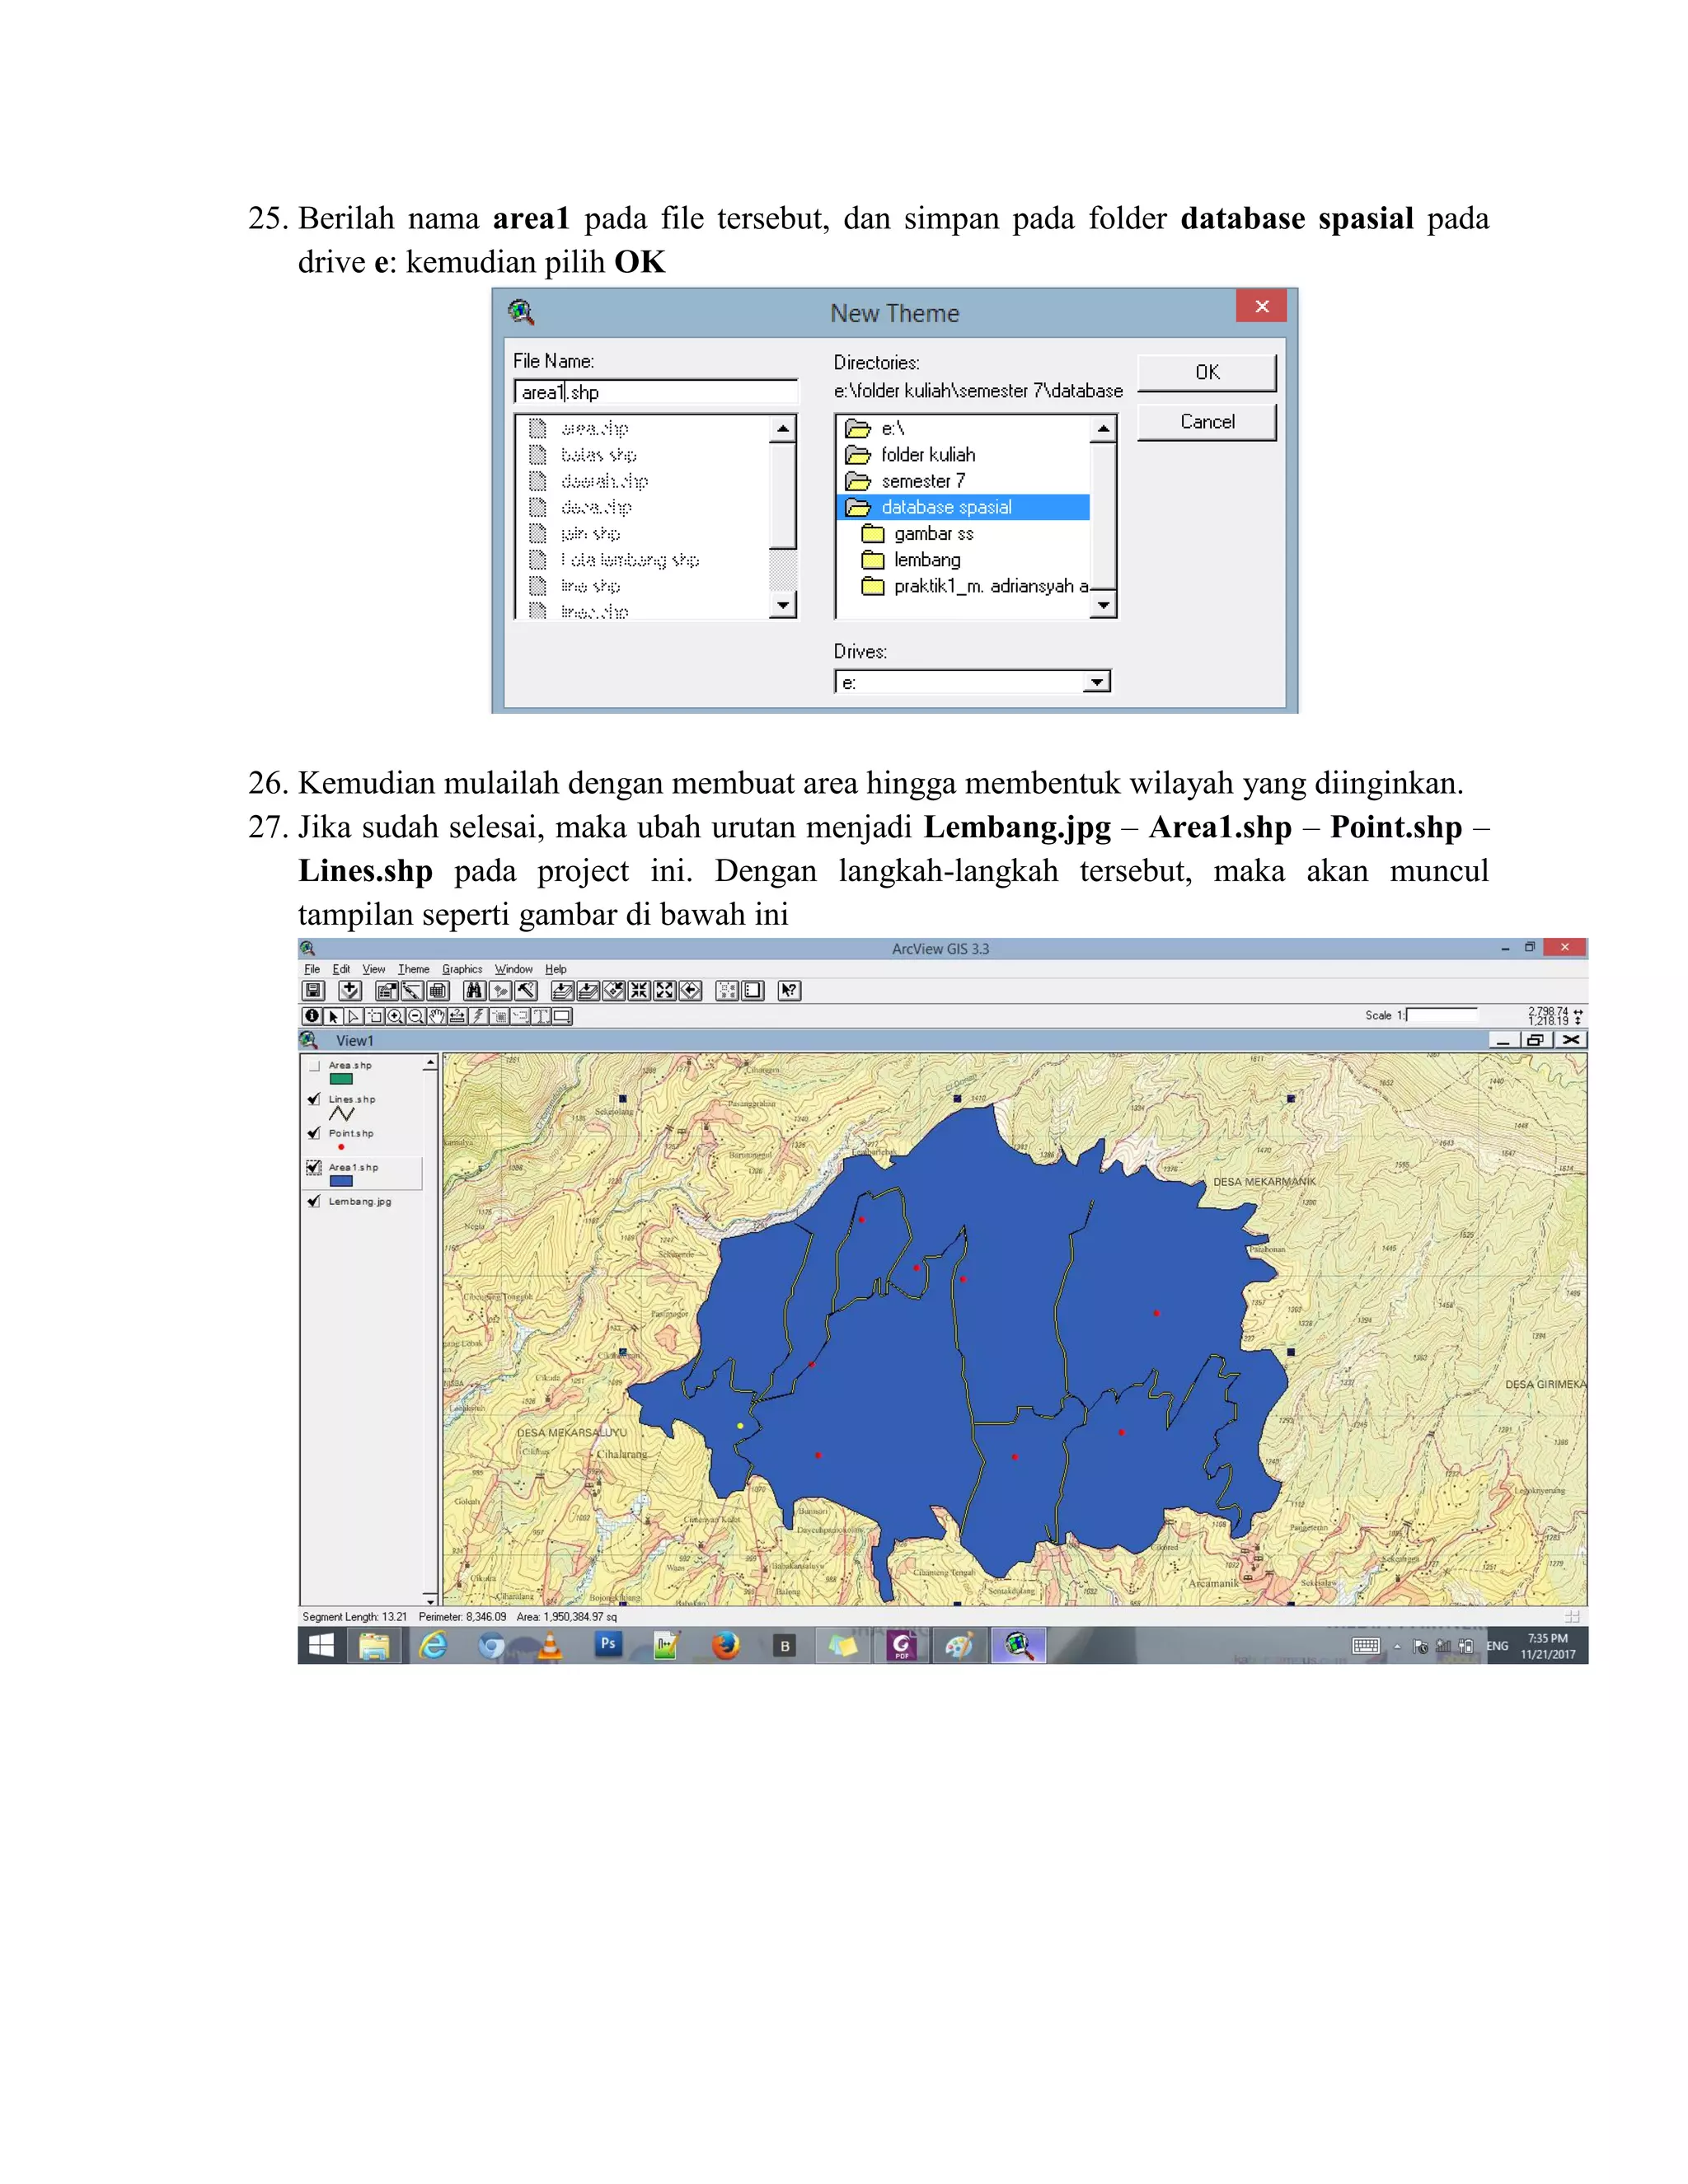
Task: Open the Window menu
Action: click(x=514, y=969)
